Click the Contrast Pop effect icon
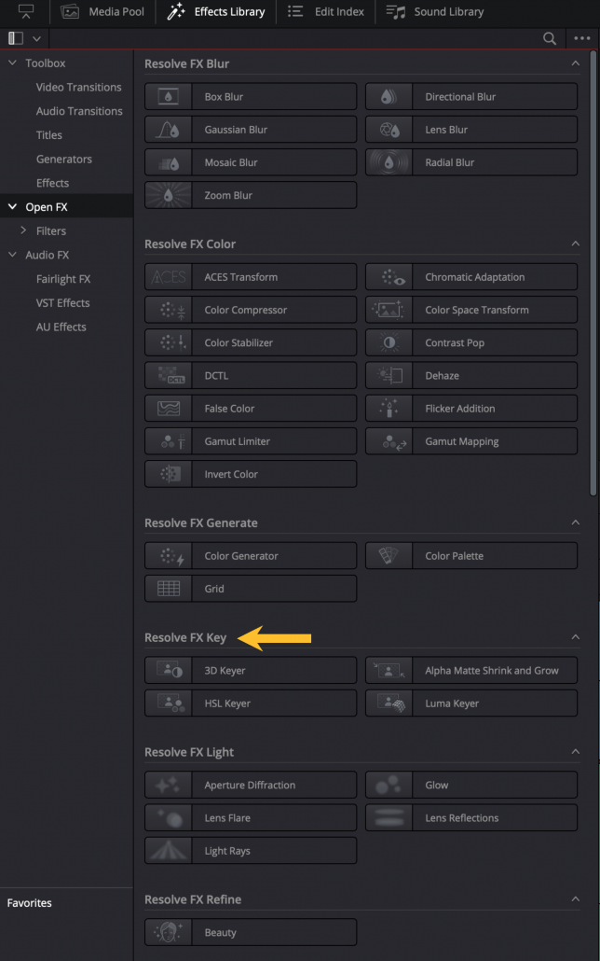Screen dimensions: 600x961 389,342
